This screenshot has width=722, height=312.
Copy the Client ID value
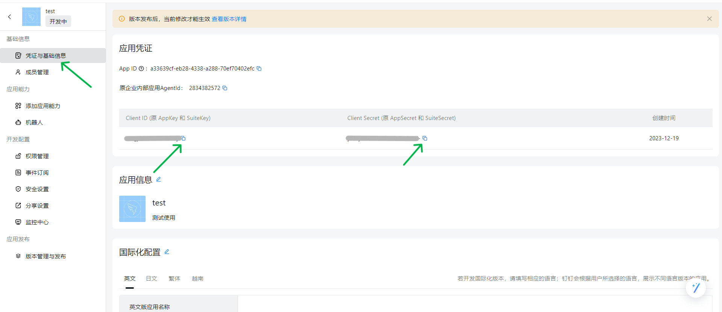pos(184,138)
